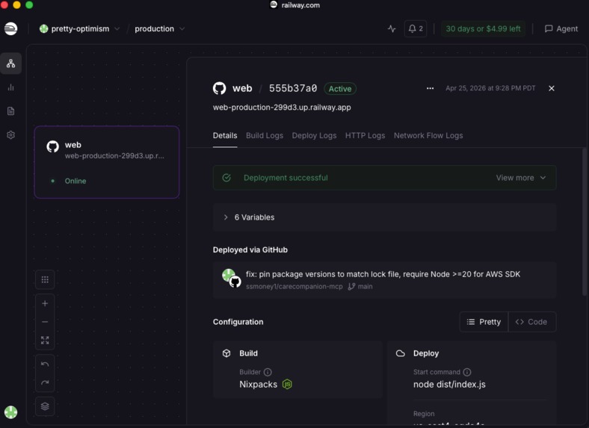589x428 pixels.
Task: Switch to the HTTP Logs tab
Action: [365, 135]
